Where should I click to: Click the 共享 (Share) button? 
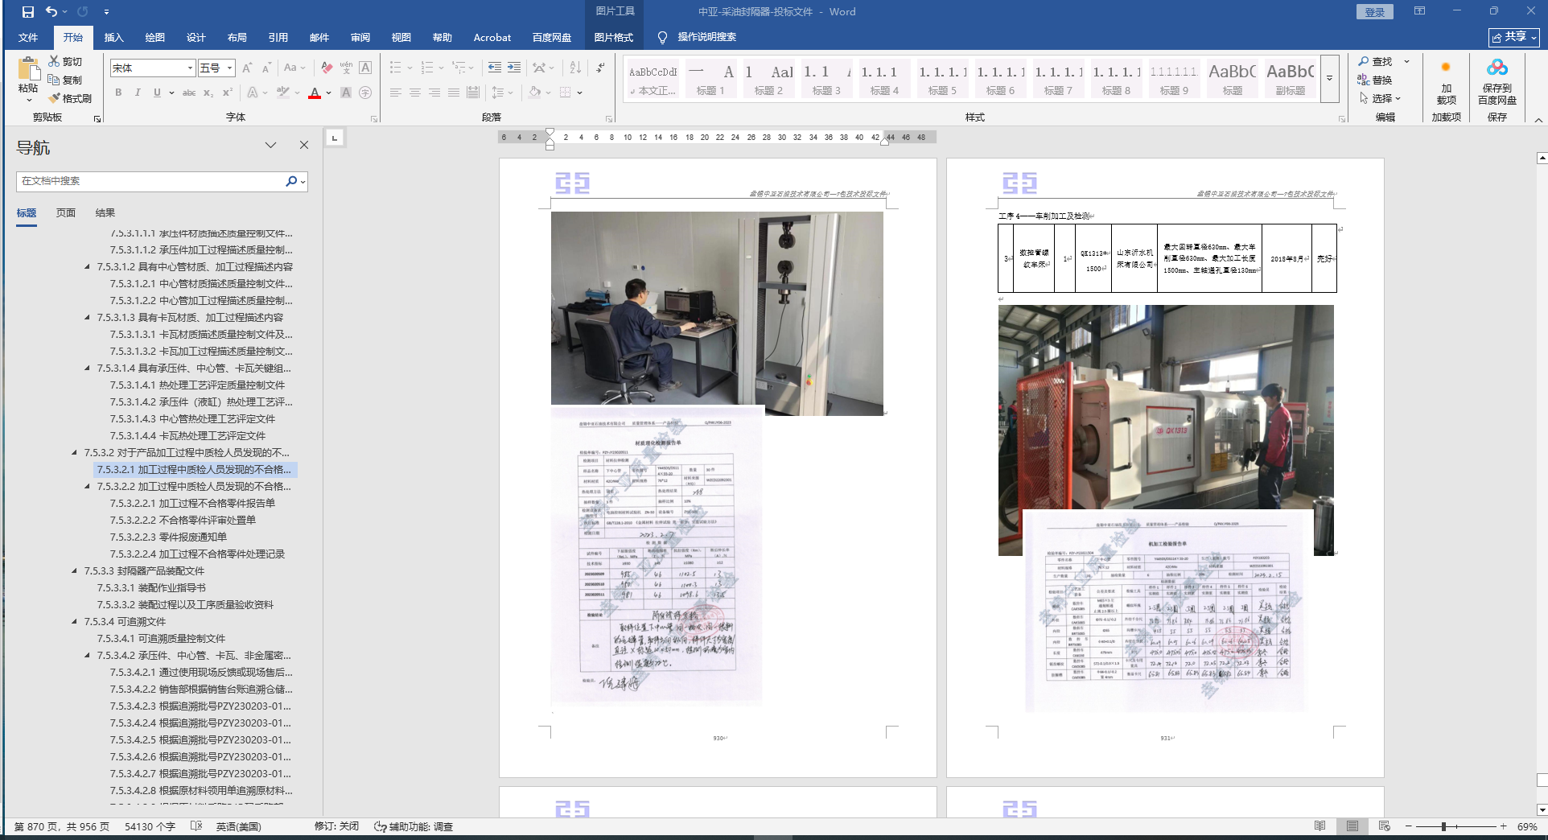coord(1513,37)
